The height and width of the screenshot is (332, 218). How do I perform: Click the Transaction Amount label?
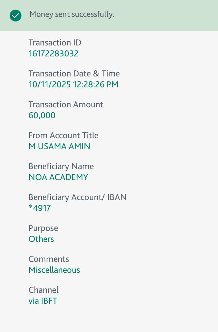pos(66,105)
